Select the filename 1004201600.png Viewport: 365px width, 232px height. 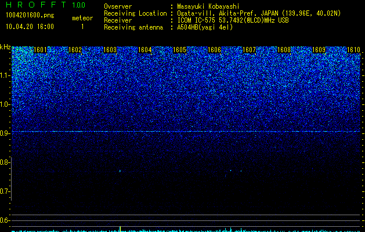[x=30, y=15]
